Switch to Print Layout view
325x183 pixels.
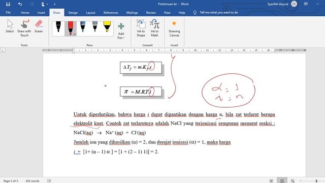pos(282,180)
